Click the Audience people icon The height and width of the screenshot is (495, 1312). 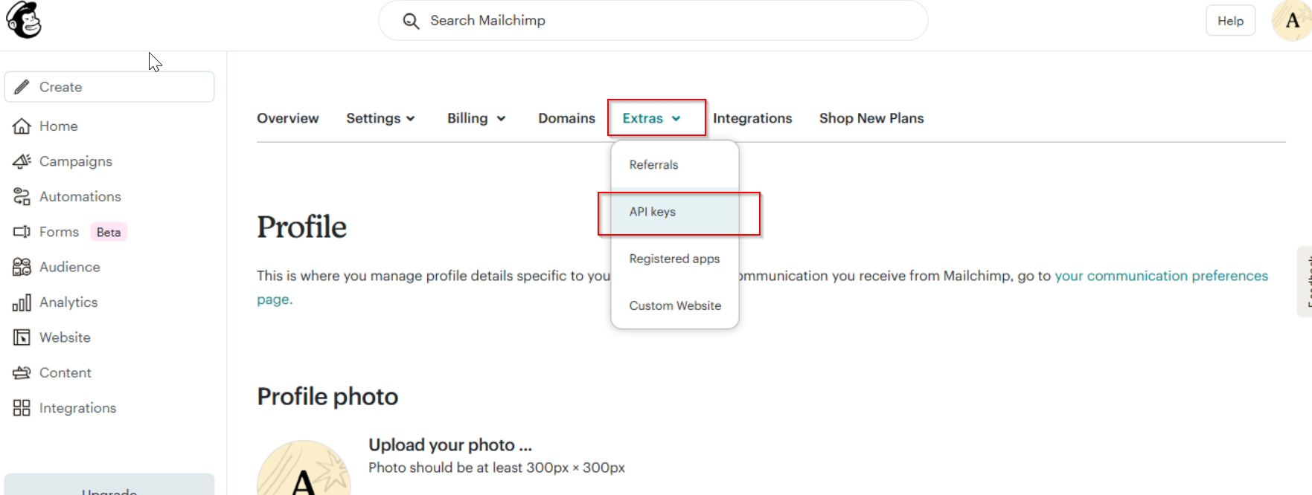[x=22, y=267]
